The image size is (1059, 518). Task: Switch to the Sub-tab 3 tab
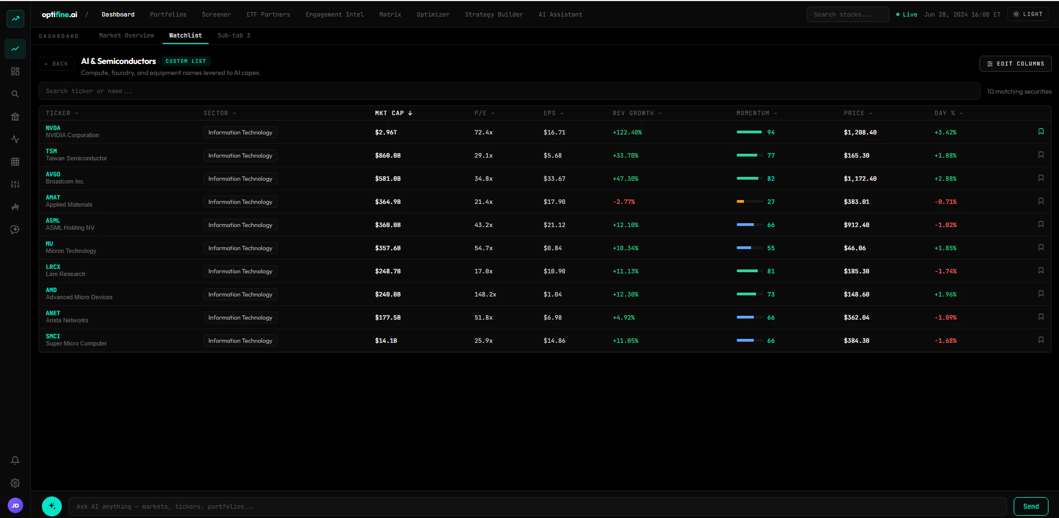coord(234,35)
